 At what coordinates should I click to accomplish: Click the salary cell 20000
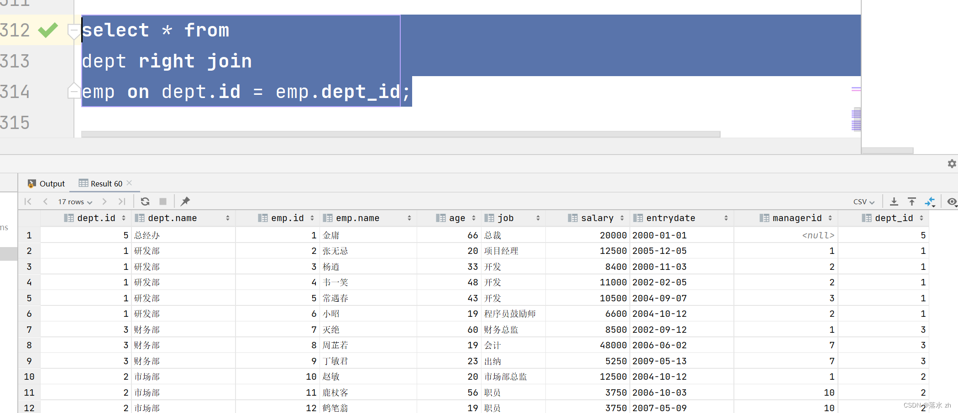point(587,235)
